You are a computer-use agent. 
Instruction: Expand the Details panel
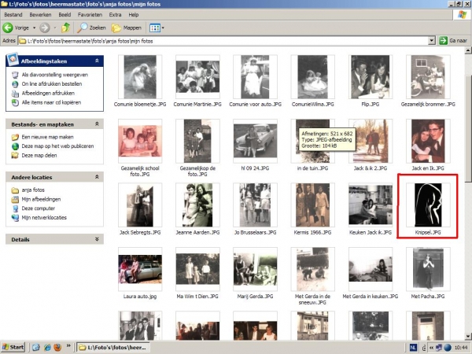click(97, 239)
